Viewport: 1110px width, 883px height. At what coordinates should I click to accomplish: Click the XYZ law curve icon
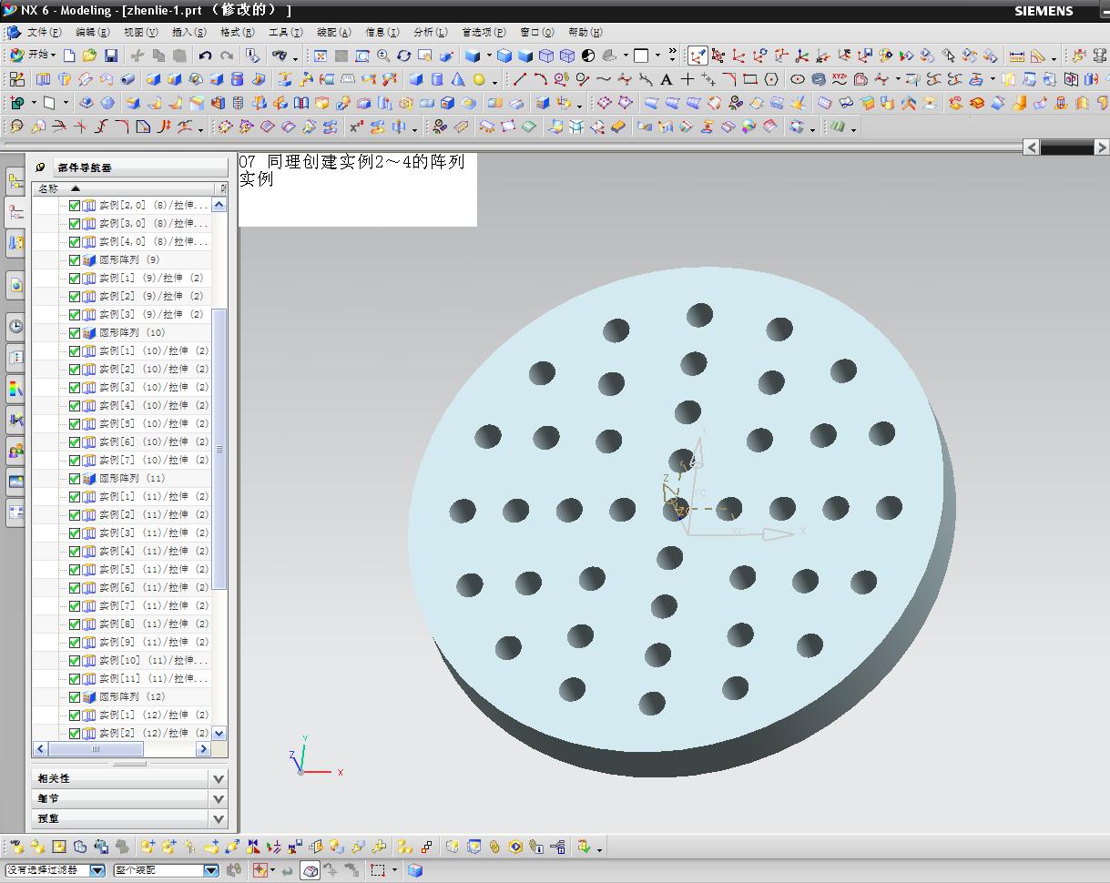(840, 79)
